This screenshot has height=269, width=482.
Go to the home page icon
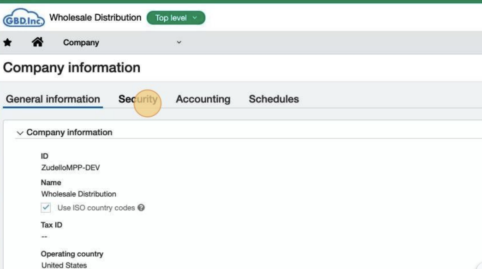(37, 42)
